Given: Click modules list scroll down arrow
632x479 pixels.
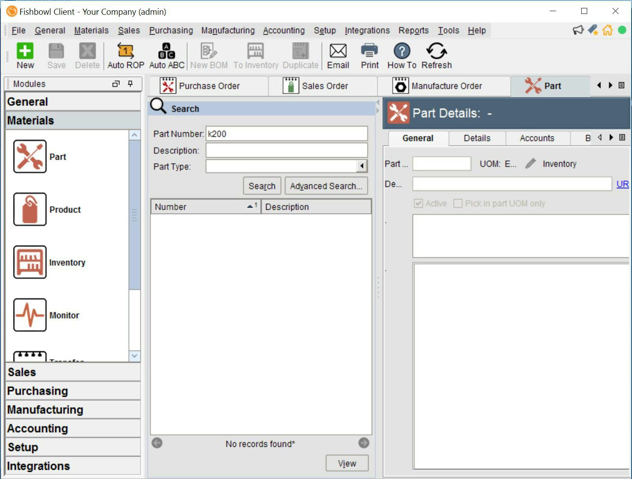Looking at the screenshot, I should [134, 355].
